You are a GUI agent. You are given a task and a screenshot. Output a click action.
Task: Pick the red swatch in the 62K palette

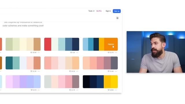click(48, 44)
